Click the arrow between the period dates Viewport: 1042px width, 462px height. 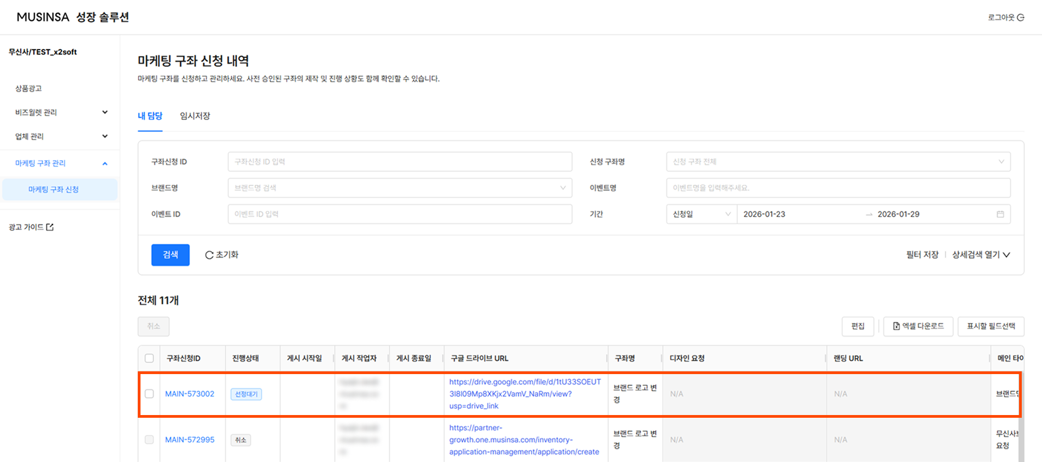pyautogui.click(x=869, y=215)
